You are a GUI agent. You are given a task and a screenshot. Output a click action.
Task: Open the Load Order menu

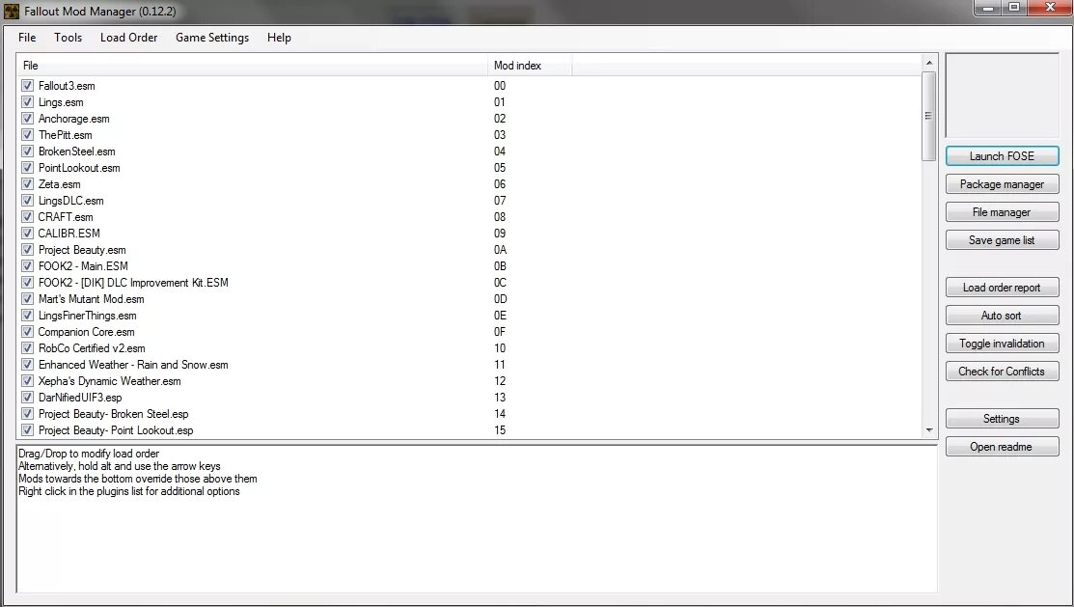point(128,38)
